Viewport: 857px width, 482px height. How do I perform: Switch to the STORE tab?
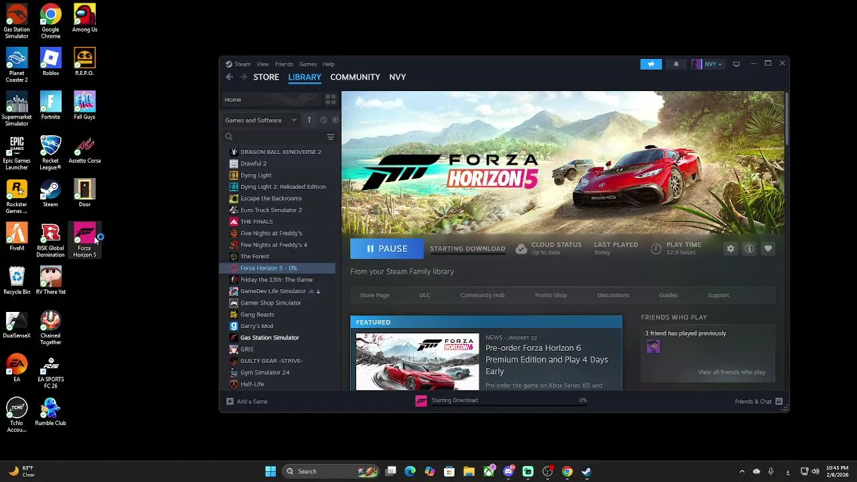[x=266, y=77]
